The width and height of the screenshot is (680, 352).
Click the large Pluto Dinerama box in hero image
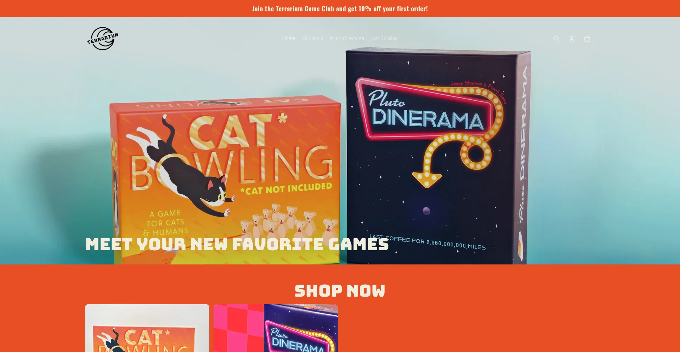[x=437, y=156]
